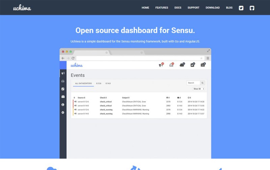
Task: Click the uchiwa logo in site header
Action: tap(22, 8)
